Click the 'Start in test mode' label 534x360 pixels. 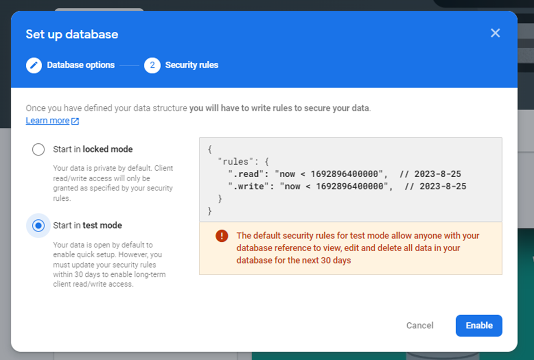88,225
